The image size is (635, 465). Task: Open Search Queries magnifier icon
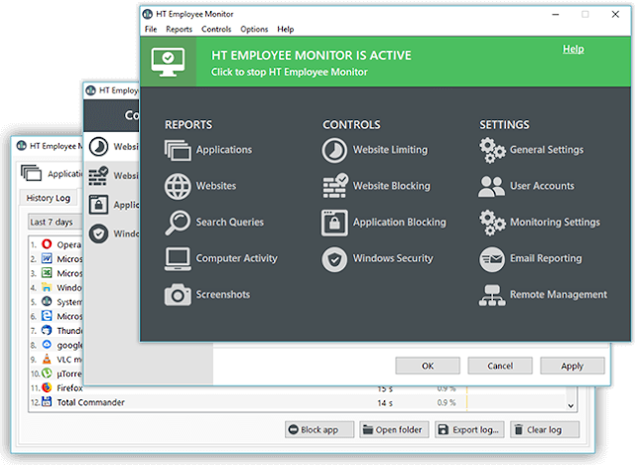click(178, 223)
